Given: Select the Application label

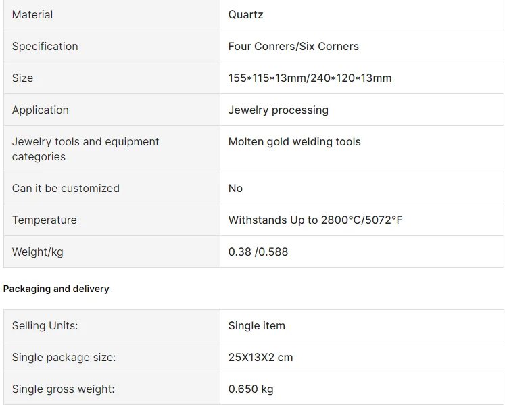Looking at the screenshot, I should [x=41, y=110].
